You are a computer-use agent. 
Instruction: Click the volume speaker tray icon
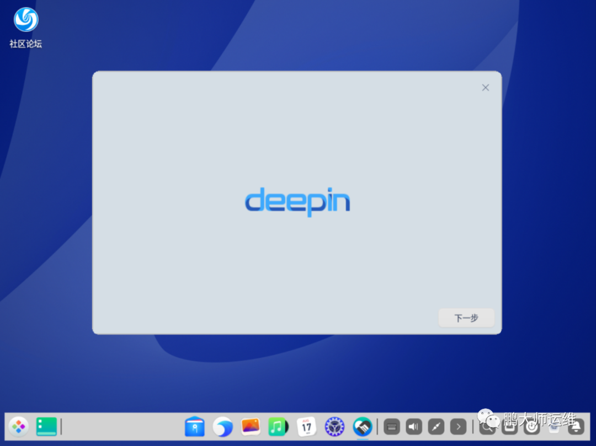tap(414, 427)
